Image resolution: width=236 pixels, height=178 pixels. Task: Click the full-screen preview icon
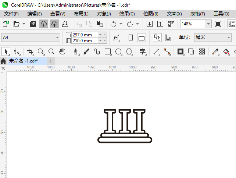coord(218,24)
